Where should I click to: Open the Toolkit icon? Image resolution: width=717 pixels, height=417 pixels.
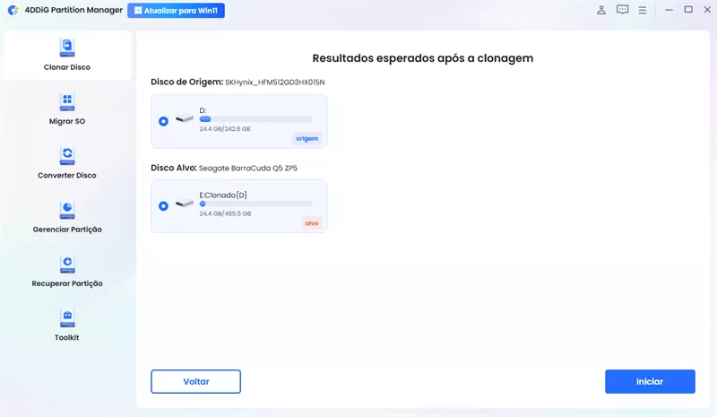click(x=67, y=317)
